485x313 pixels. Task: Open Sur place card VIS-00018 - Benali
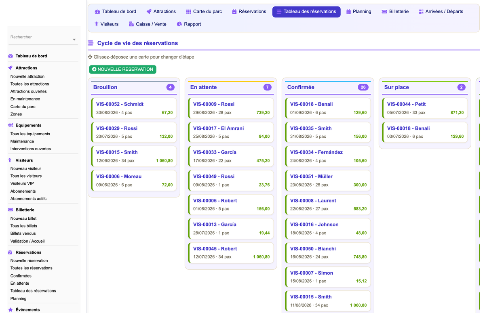[425, 132]
